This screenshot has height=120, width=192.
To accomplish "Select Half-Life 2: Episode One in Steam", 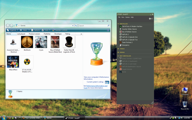I will [130, 37].
